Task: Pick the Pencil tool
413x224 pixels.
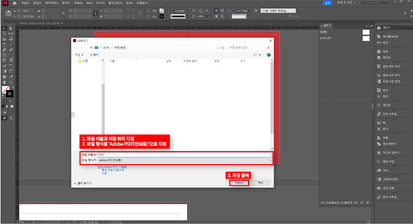Action: 11,50
